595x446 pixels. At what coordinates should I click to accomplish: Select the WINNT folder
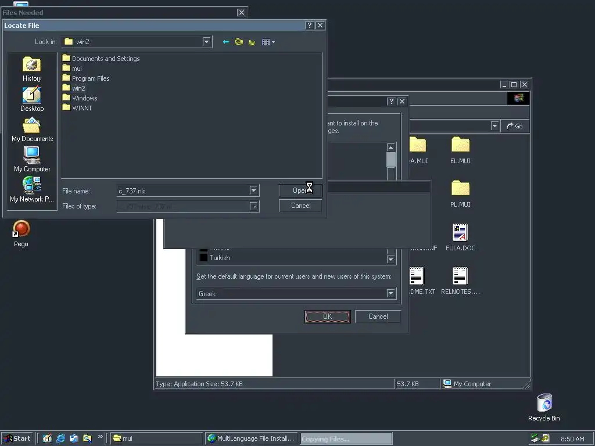click(77, 107)
